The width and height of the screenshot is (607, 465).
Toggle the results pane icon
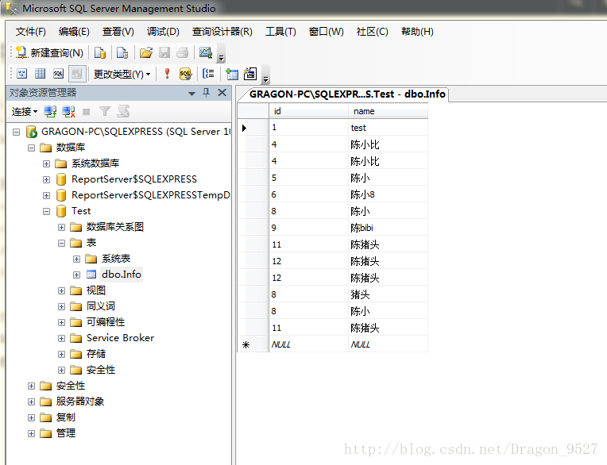coord(76,74)
